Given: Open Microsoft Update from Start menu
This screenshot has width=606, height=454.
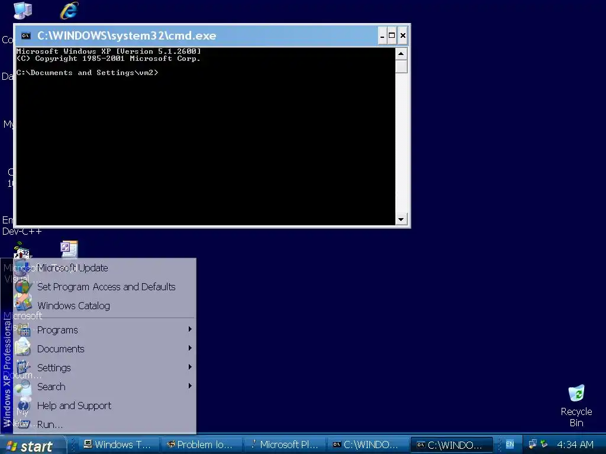Looking at the screenshot, I should click(105, 268).
